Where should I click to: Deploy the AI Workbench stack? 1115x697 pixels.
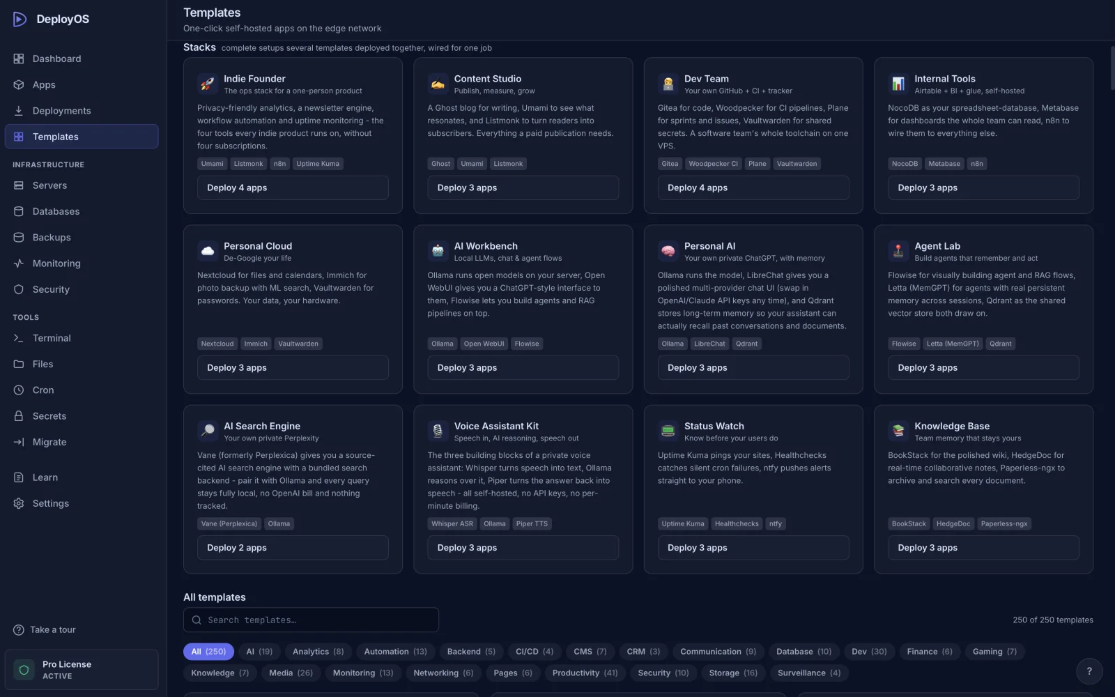tap(523, 367)
